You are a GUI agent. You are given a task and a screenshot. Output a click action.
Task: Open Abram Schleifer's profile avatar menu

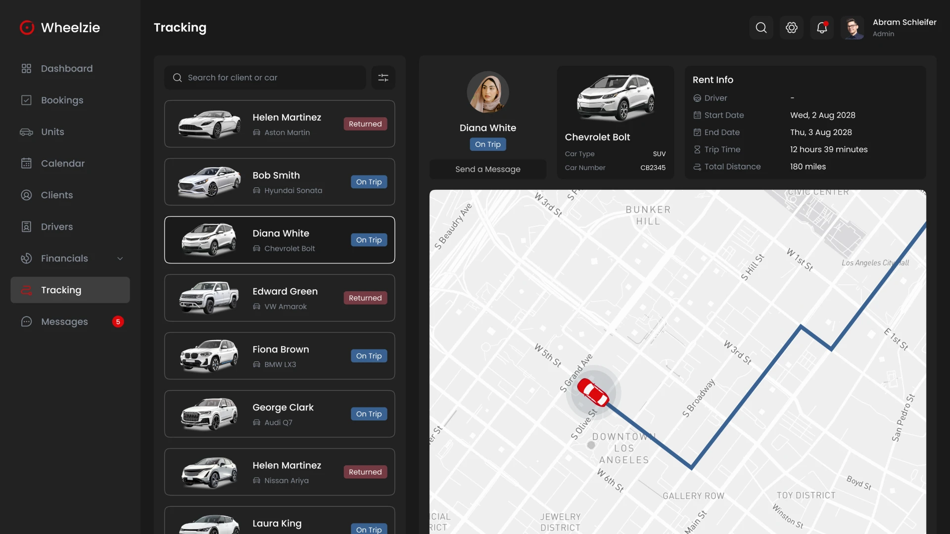[853, 28]
